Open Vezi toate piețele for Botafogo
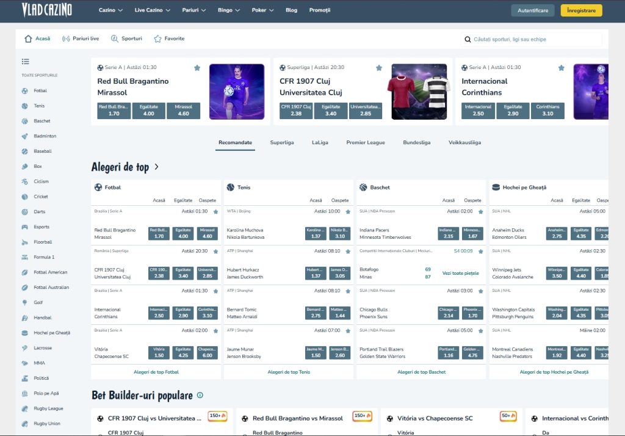The image size is (625, 436). point(460,273)
